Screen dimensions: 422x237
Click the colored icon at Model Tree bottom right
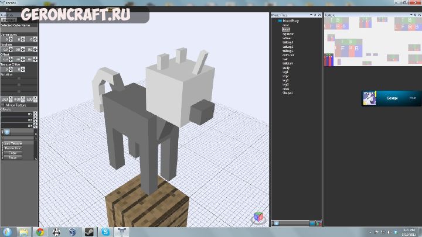[319, 223]
